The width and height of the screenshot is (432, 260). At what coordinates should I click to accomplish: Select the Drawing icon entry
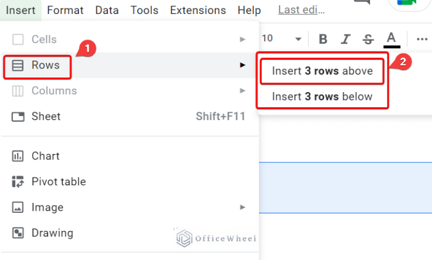click(18, 233)
